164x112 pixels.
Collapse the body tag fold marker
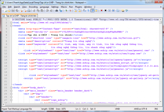tap(11, 88)
